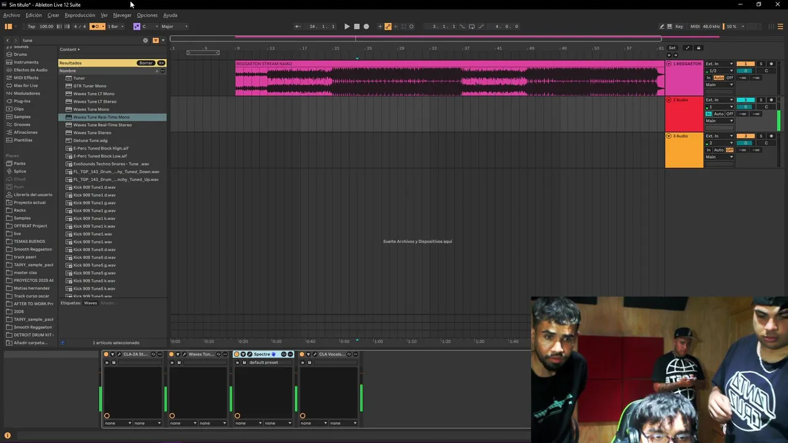Open the quantization menu set to 1 Bar

[x=116, y=26]
